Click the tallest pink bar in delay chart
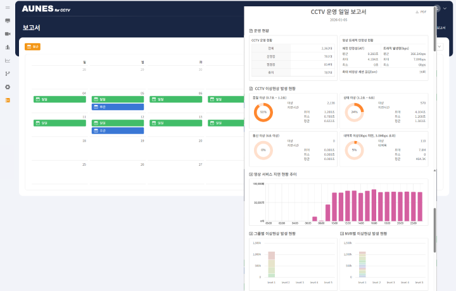456x291 pixels. (x=374, y=206)
